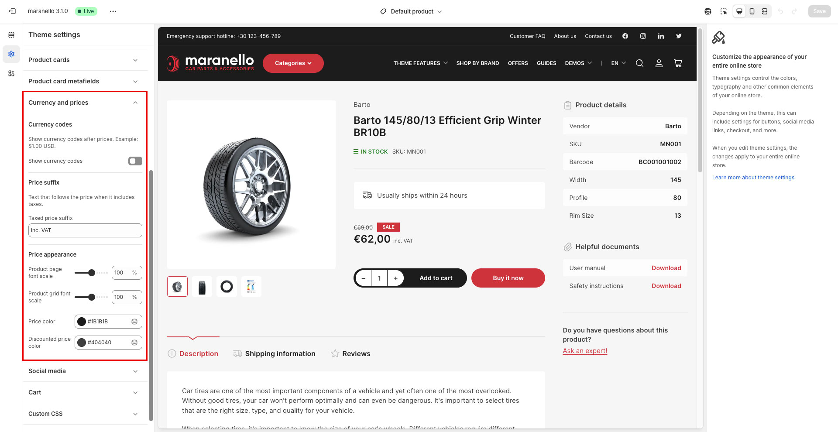Open the Reviews tab

(356, 353)
